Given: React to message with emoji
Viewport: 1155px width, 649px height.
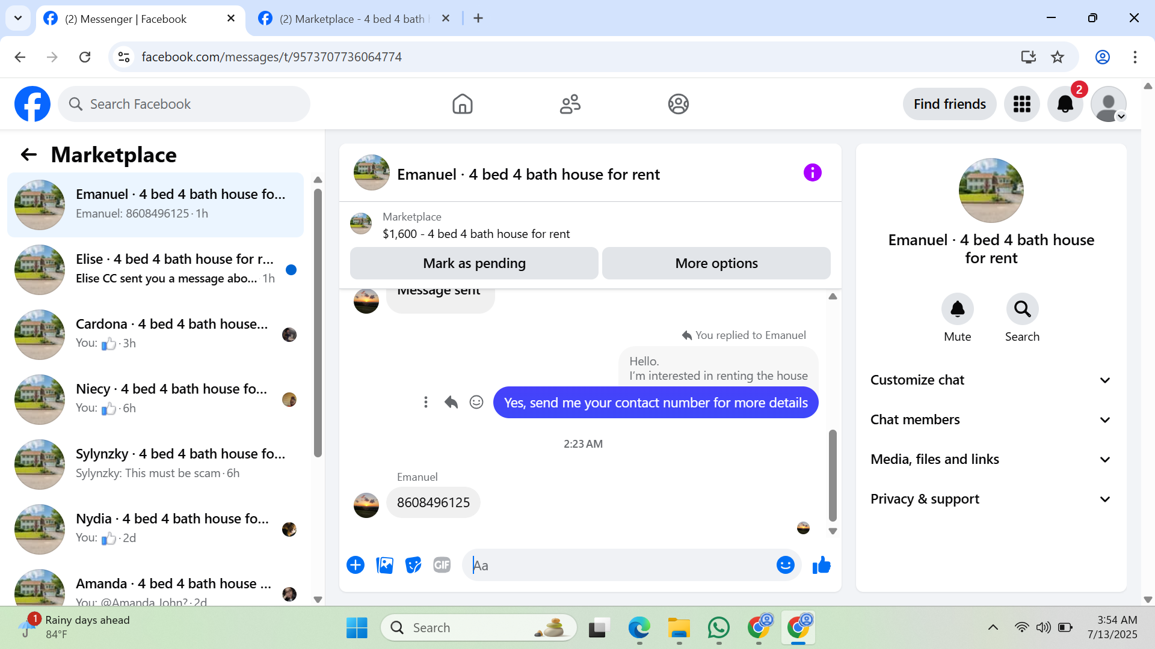Looking at the screenshot, I should pos(476,402).
